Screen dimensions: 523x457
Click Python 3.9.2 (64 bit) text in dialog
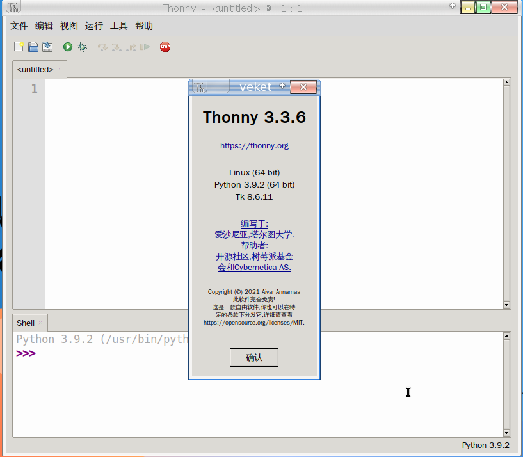[254, 185]
